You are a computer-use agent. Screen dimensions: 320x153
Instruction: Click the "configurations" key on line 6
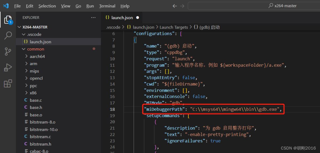(154, 34)
